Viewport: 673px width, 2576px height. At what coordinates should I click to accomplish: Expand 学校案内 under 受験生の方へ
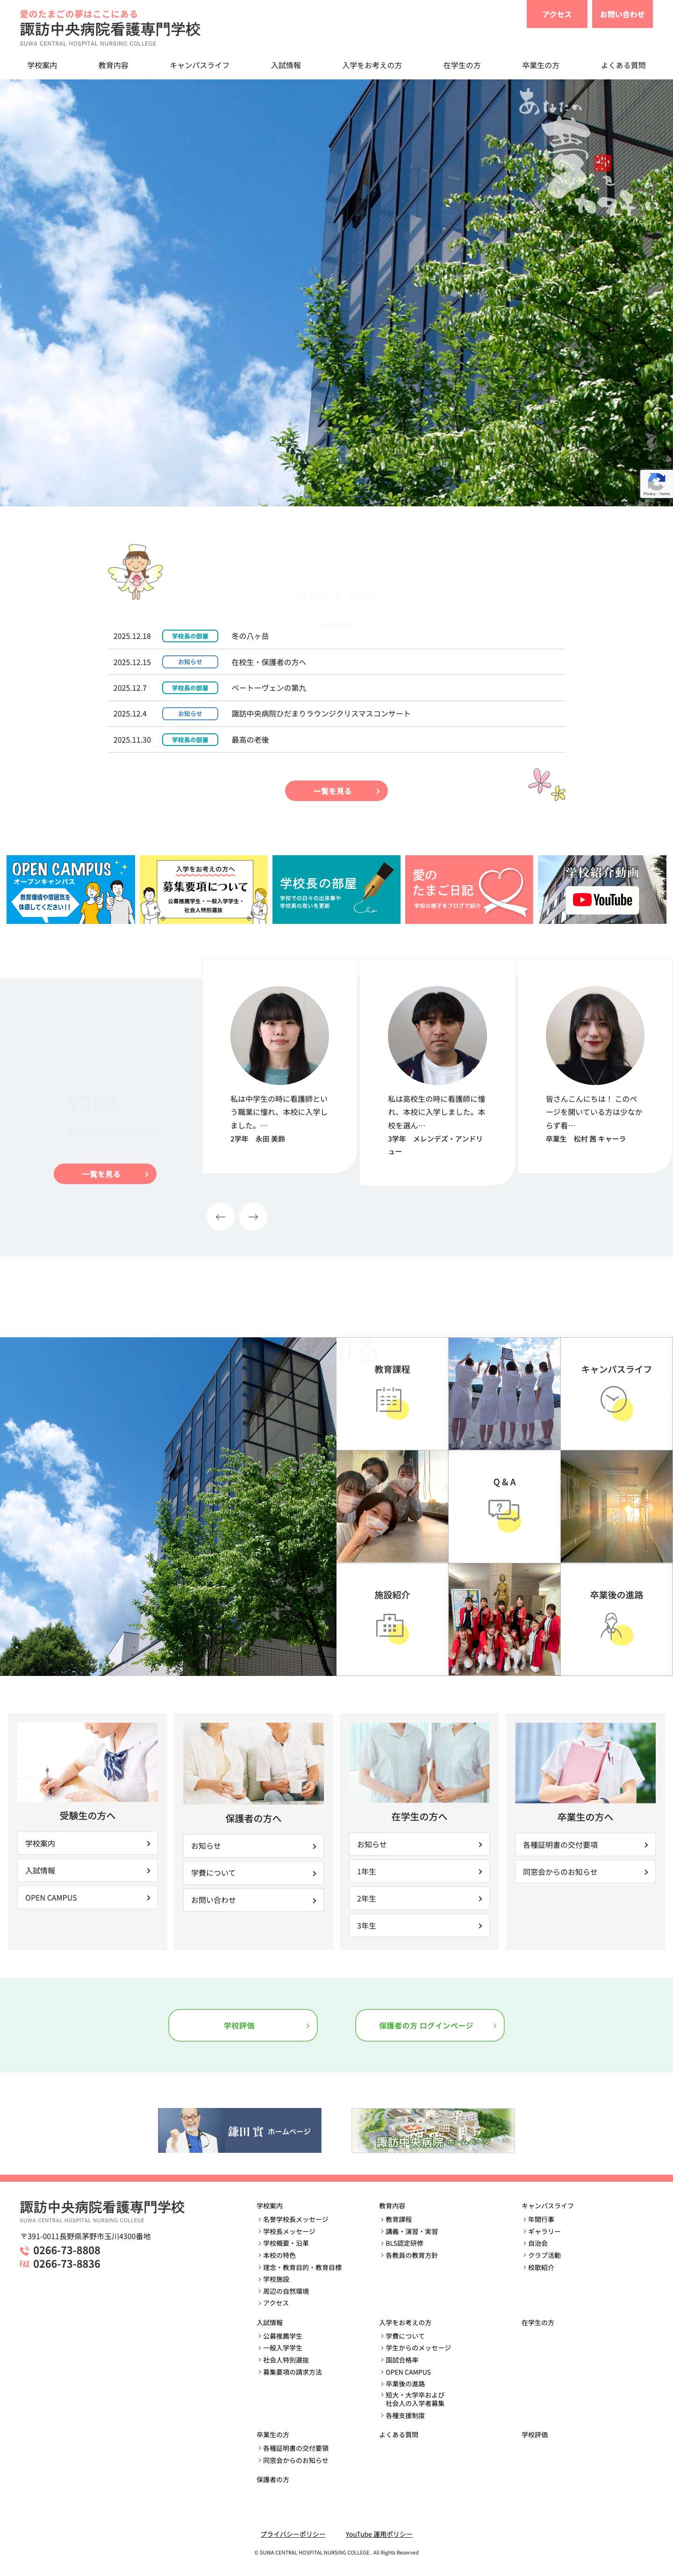pos(87,1843)
